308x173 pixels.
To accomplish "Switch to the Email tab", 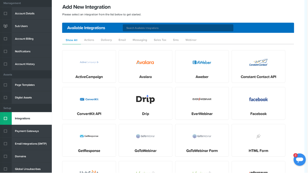I will click(x=122, y=40).
